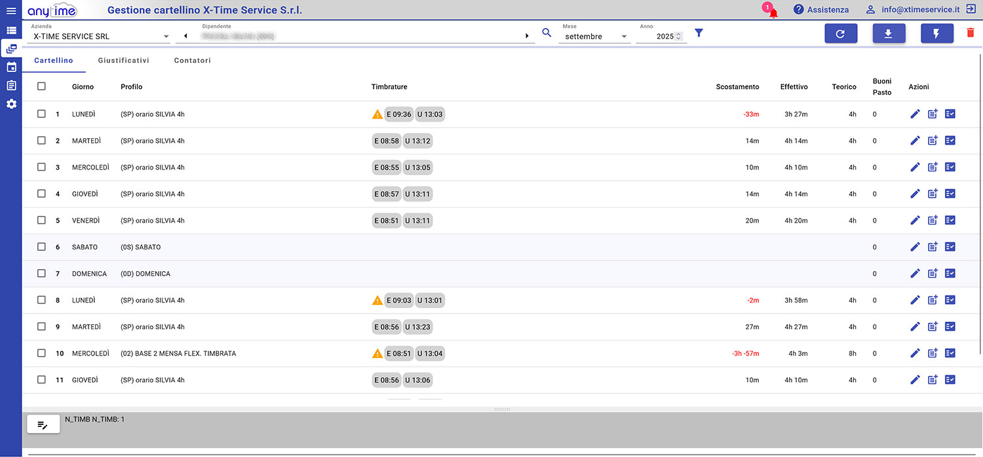Click the blue refresh button
983x457 pixels.
pos(841,34)
